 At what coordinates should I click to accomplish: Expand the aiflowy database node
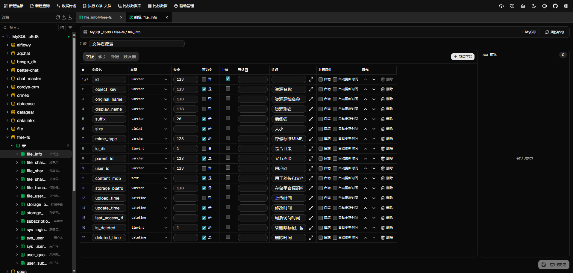(x=7, y=45)
